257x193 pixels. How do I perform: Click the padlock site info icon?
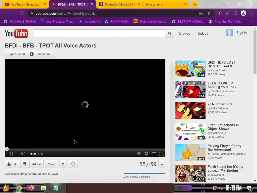tap(32, 13)
